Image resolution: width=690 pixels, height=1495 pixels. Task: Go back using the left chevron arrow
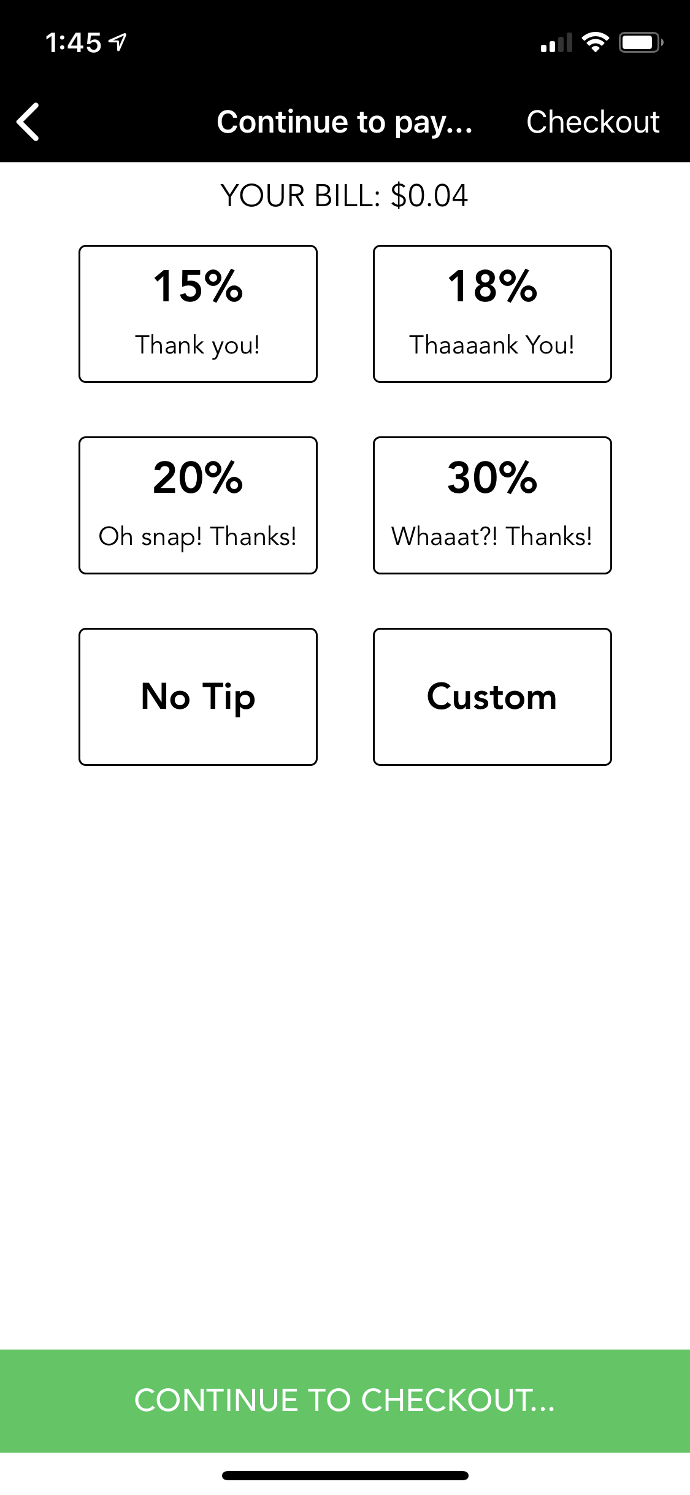pyautogui.click(x=28, y=122)
